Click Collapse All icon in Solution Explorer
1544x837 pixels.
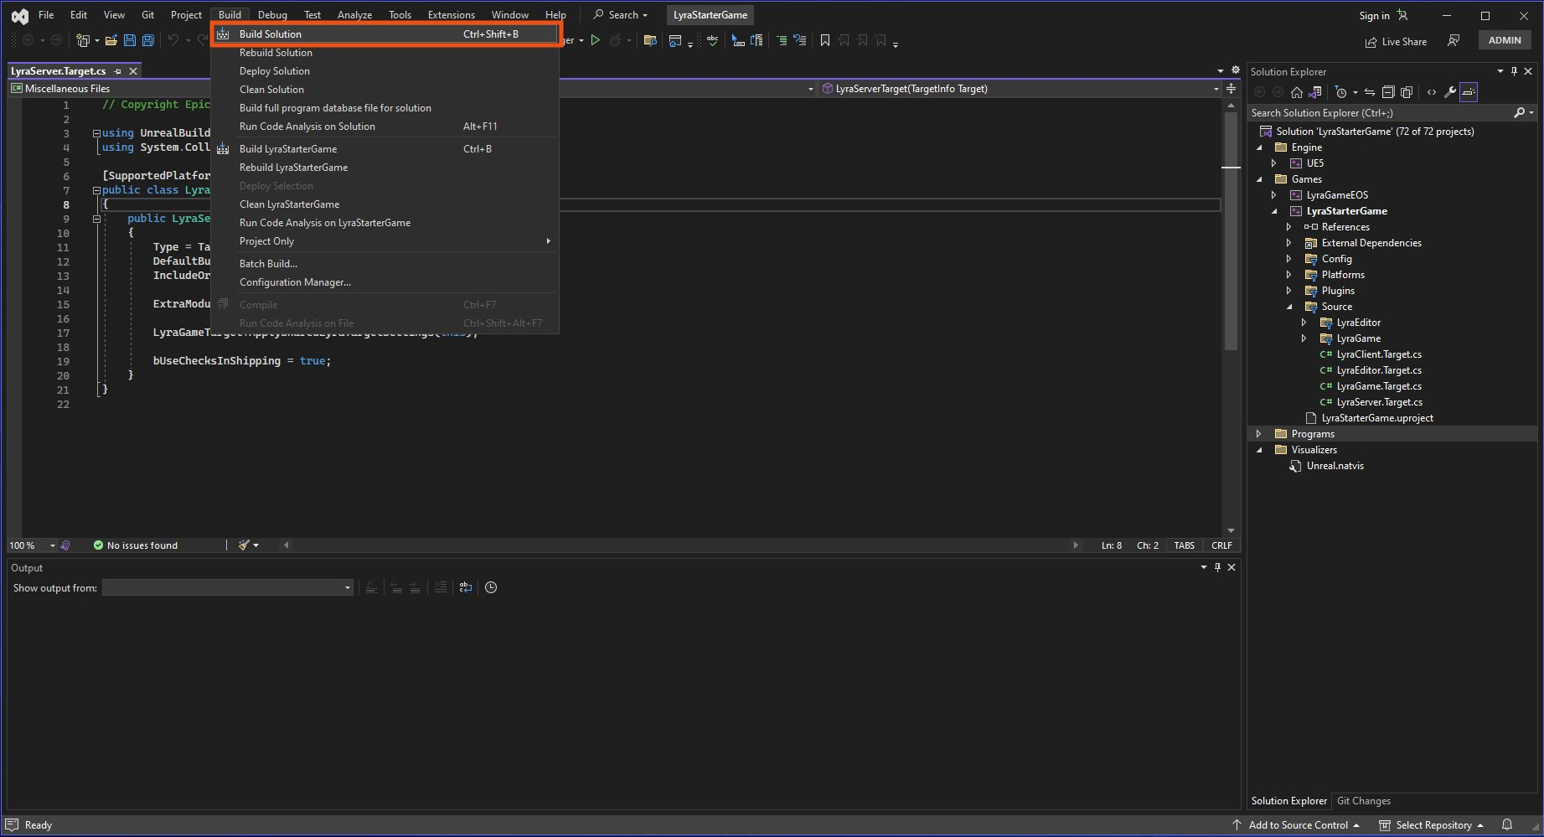pyautogui.click(x=1387, y=92)
